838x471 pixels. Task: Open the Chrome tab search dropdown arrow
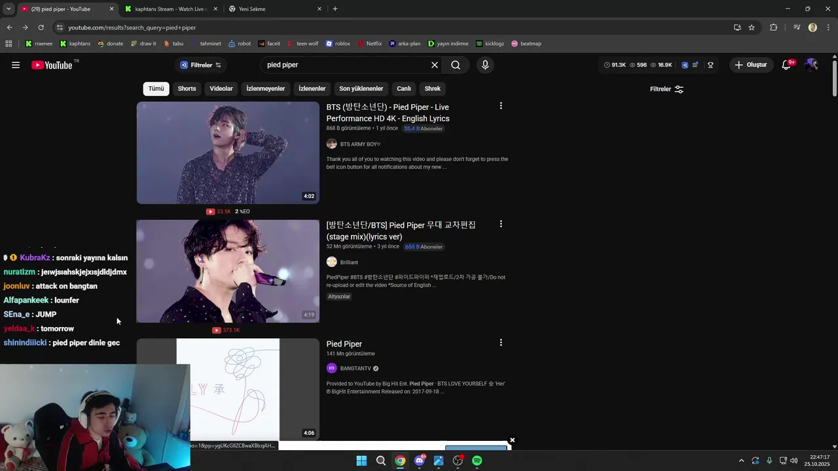coord(9,9)
